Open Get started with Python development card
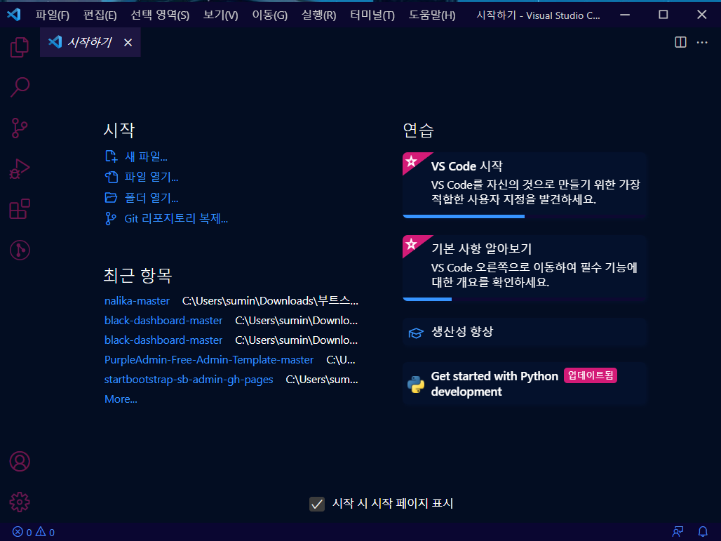Viewport: 721px width, 541px height. tap(525, 384)
